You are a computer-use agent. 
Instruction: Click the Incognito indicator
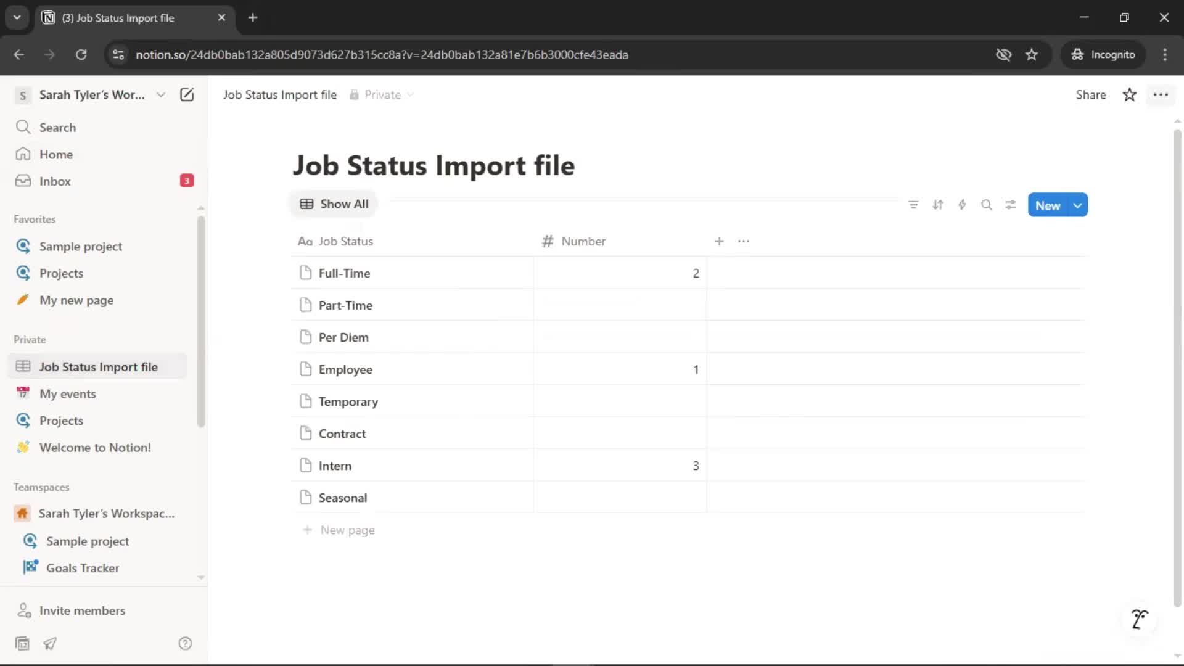click(x=1103, y=54)
